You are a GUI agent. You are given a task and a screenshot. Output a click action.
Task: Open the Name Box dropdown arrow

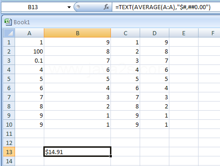(69, 7)
